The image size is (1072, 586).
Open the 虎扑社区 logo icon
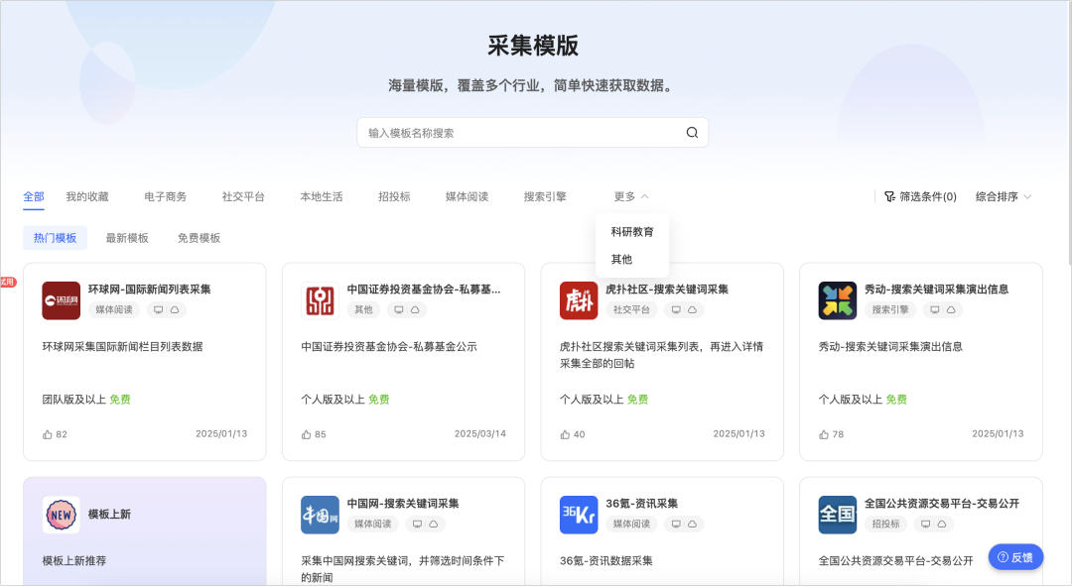pos(579,300)
